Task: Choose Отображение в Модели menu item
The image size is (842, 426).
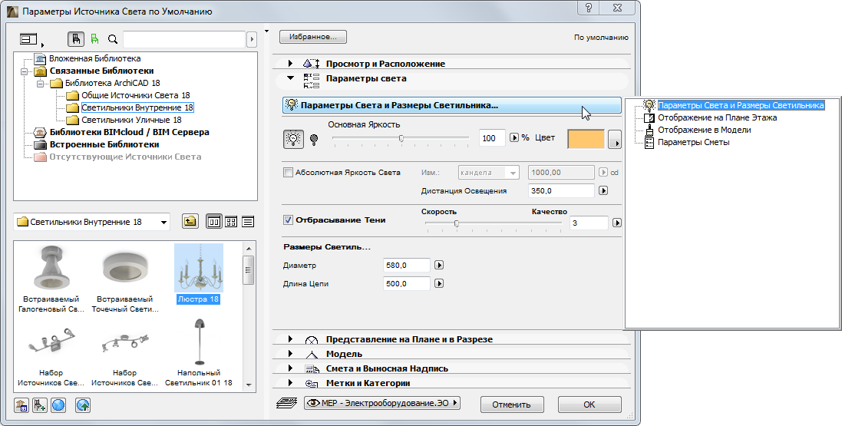Action: tap(704, 130)
